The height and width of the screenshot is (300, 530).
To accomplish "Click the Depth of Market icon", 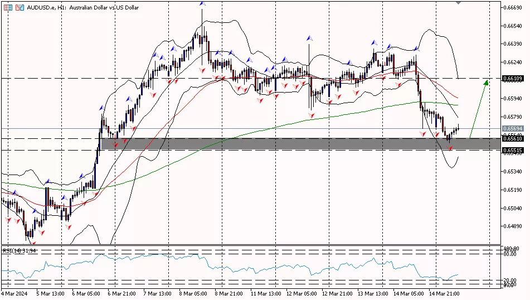I will [8, 8].
